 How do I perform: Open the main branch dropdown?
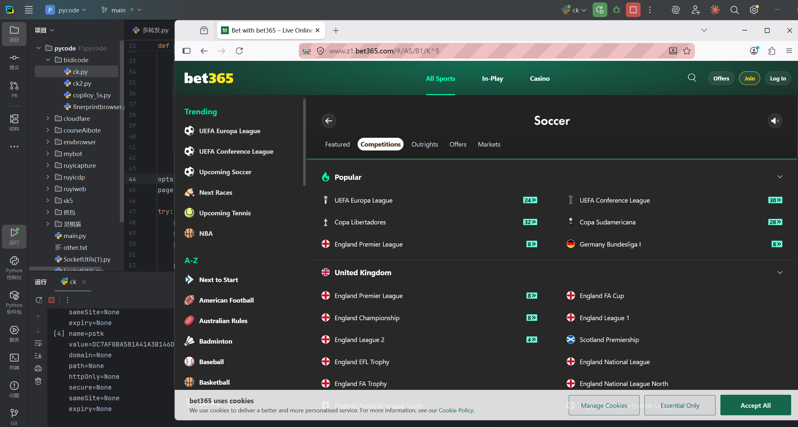(121, 10)
